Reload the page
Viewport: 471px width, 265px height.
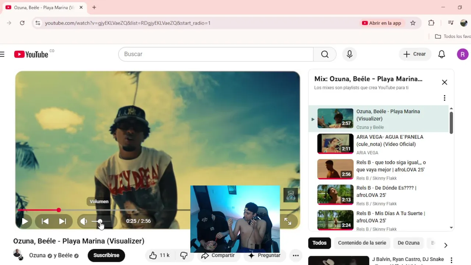point(22,23)
